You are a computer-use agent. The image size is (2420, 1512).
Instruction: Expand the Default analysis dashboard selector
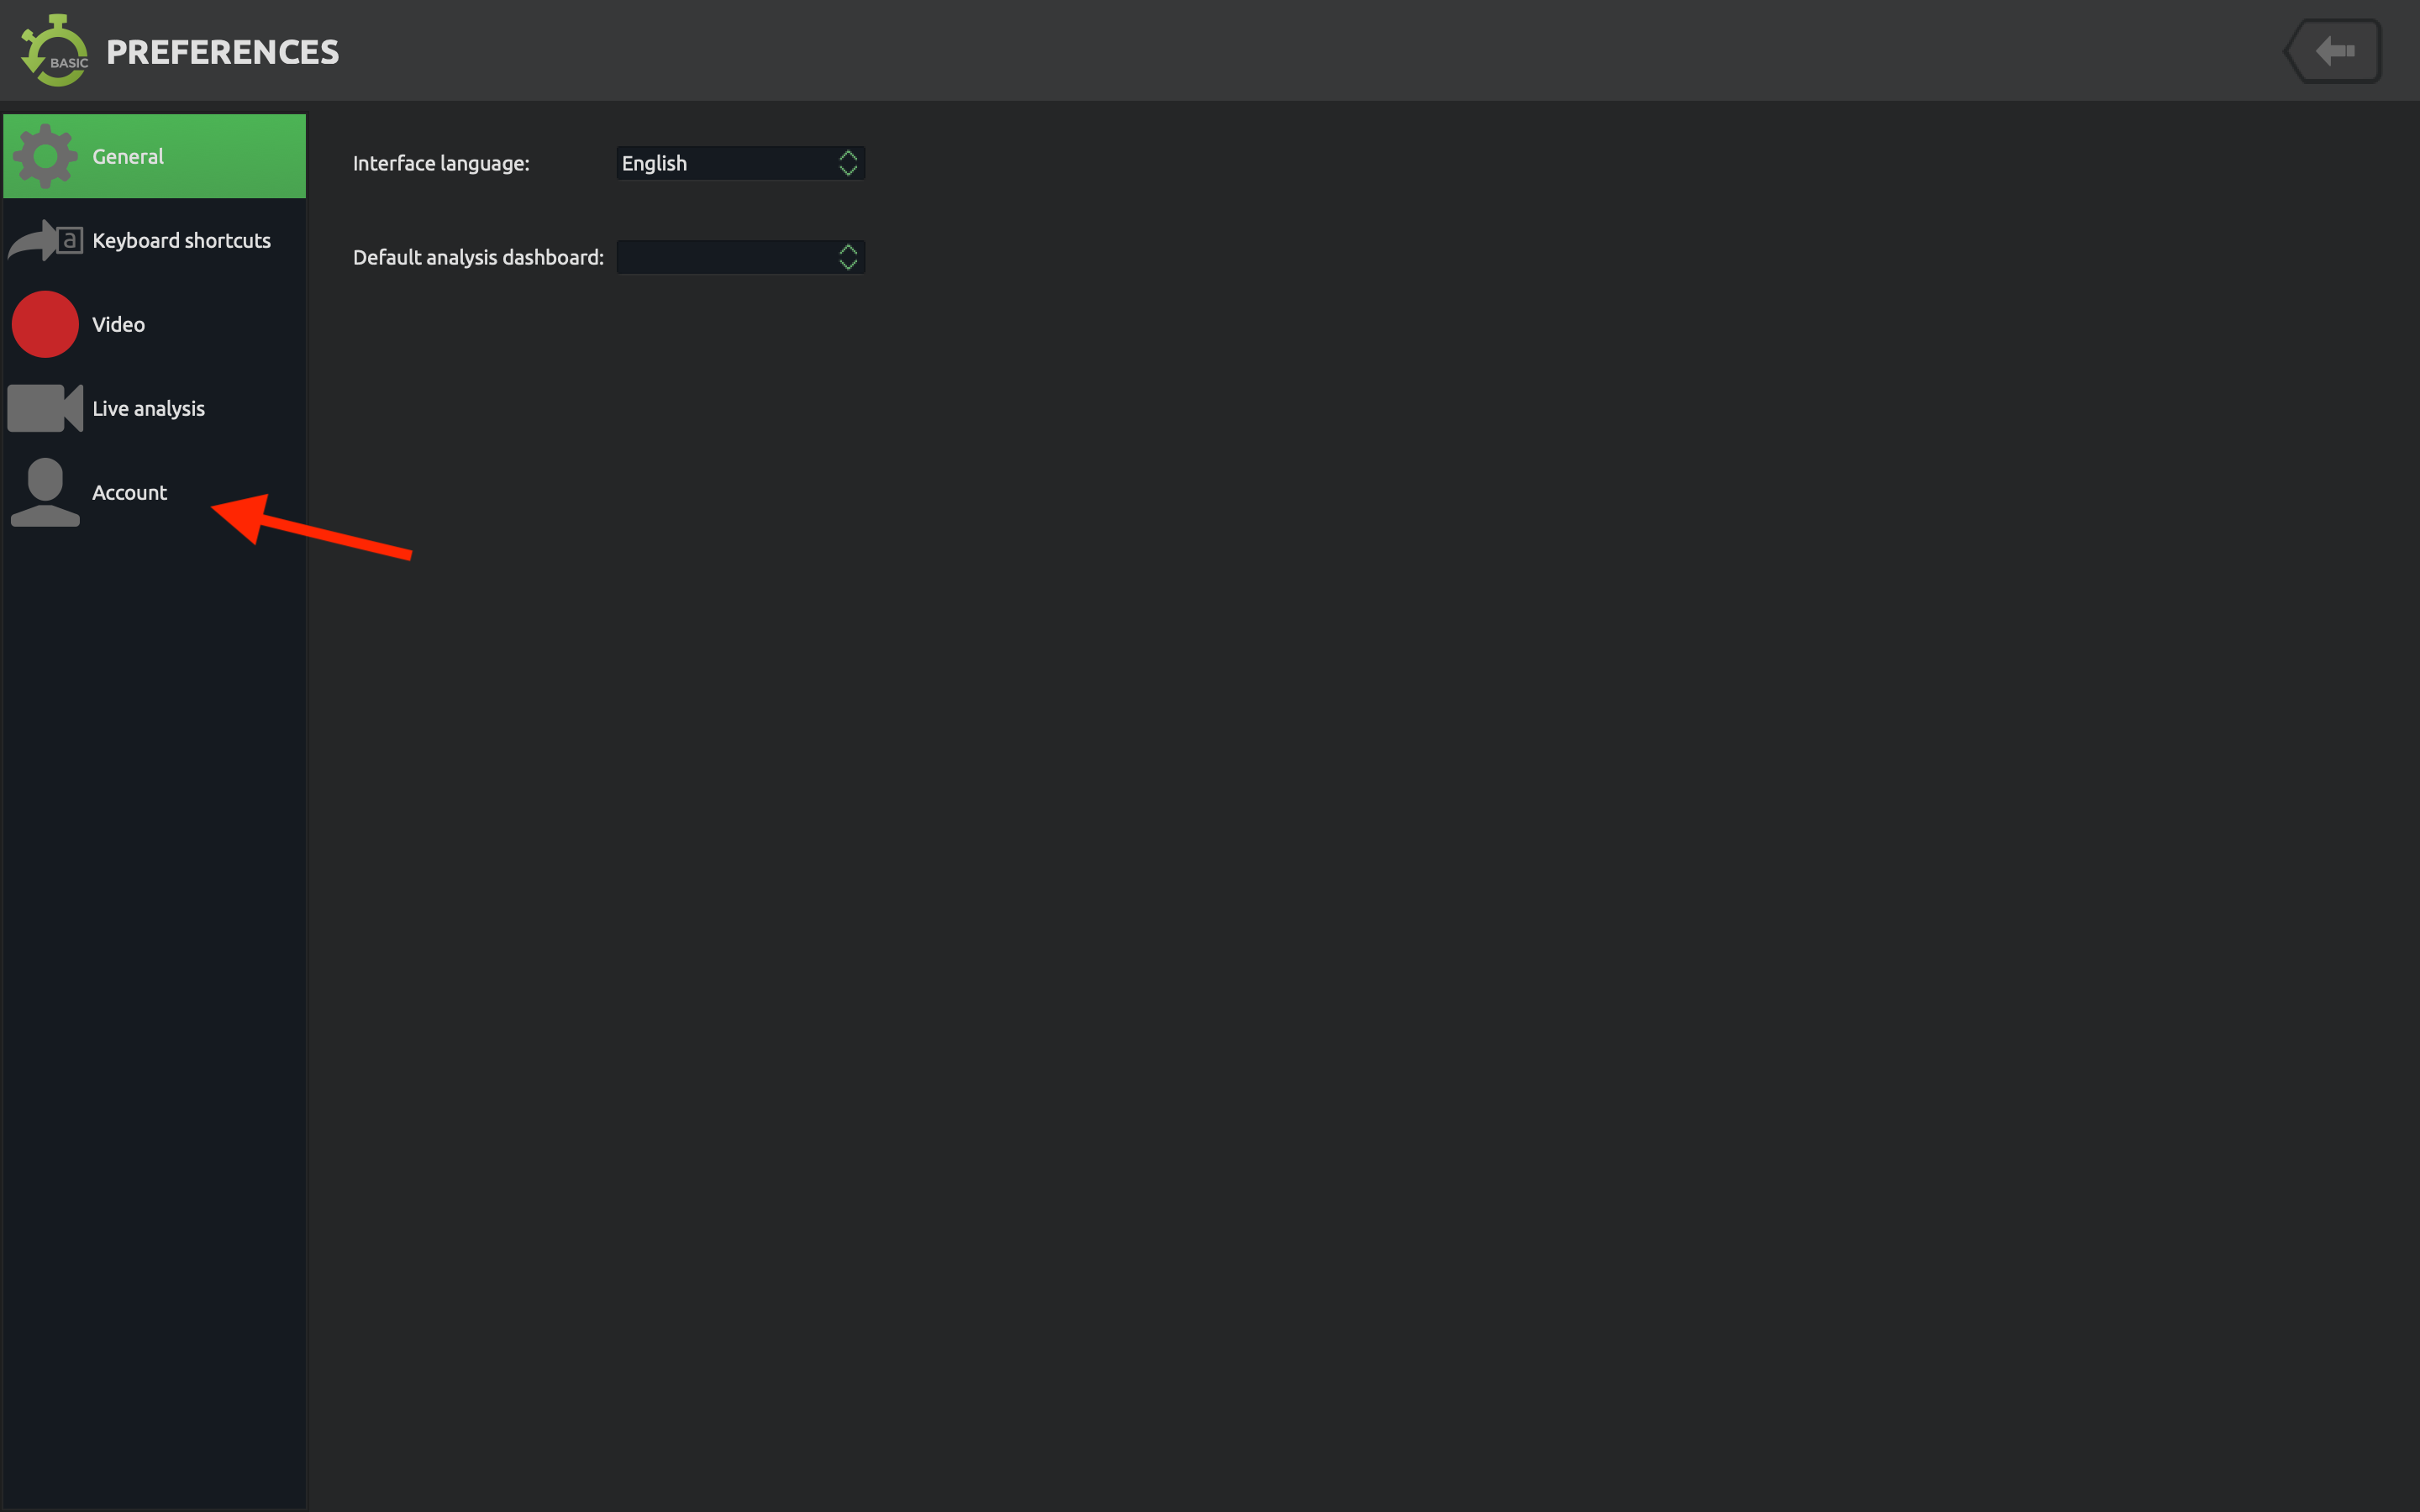coord(740,256)
